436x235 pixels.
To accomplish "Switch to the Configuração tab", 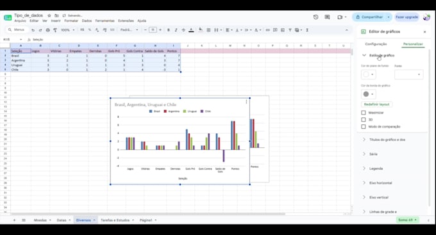I will [x=376, y=44].
